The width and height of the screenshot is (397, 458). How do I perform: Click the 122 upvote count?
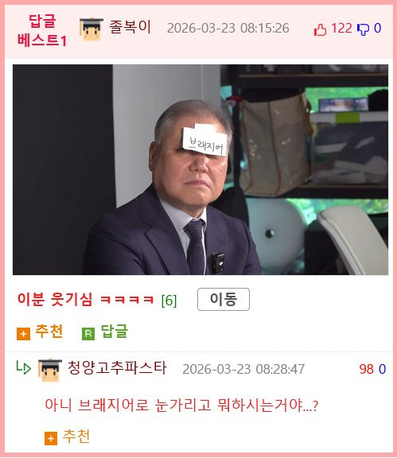pyautogui.click(x=341, y=29)
